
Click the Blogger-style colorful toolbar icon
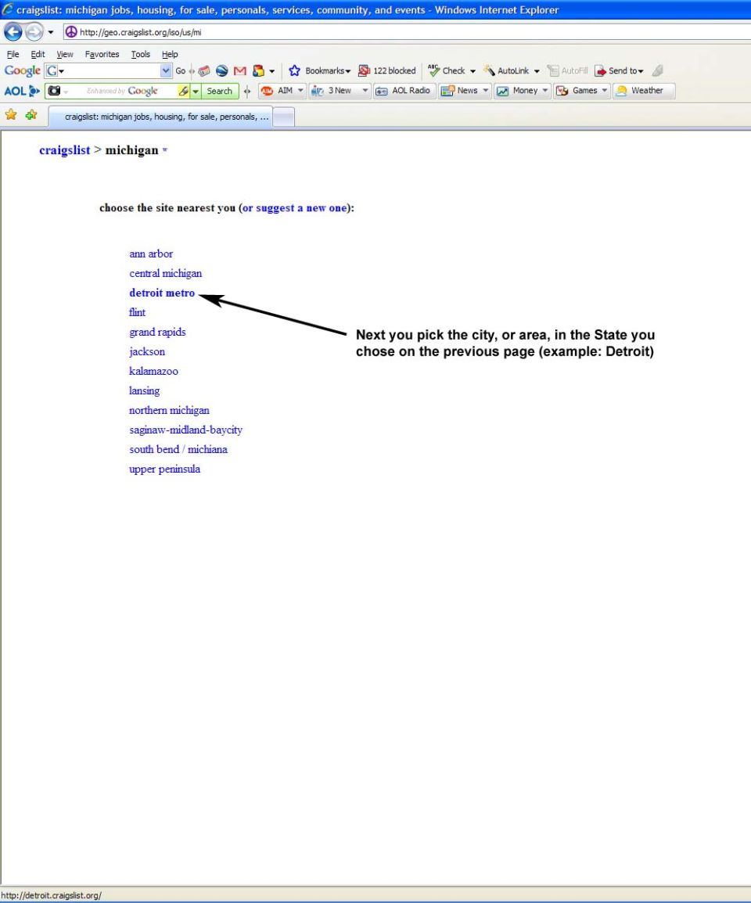coord(259,71)
